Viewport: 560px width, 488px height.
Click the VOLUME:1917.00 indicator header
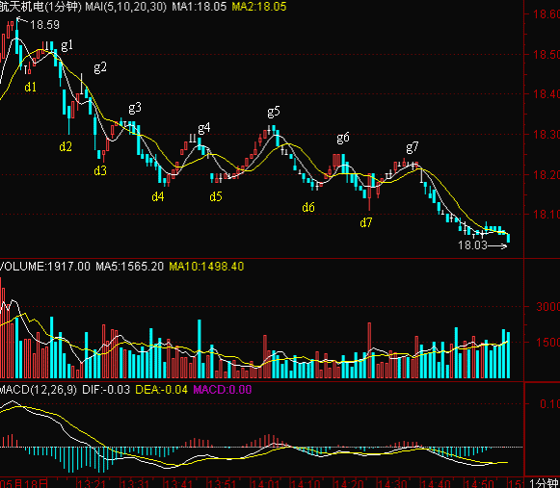[45, 267]
